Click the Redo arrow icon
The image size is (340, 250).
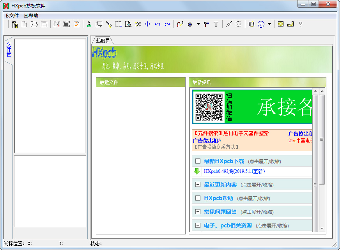point(168,24)
